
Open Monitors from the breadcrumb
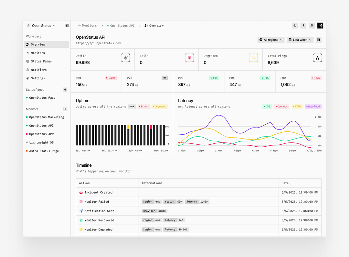pos(90,25)
